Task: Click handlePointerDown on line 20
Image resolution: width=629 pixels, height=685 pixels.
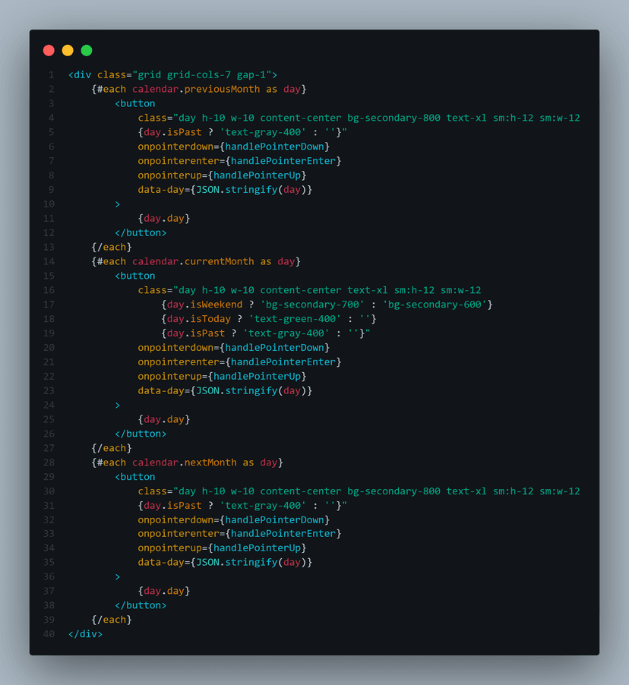Action: pos(277,348)
